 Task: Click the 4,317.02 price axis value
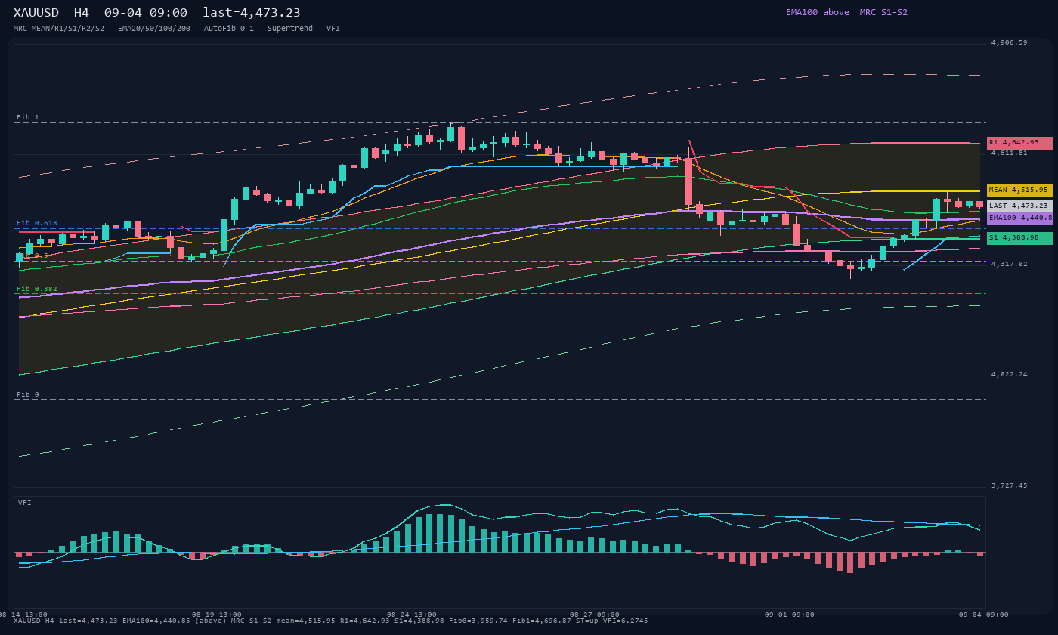click(1010, 265)
